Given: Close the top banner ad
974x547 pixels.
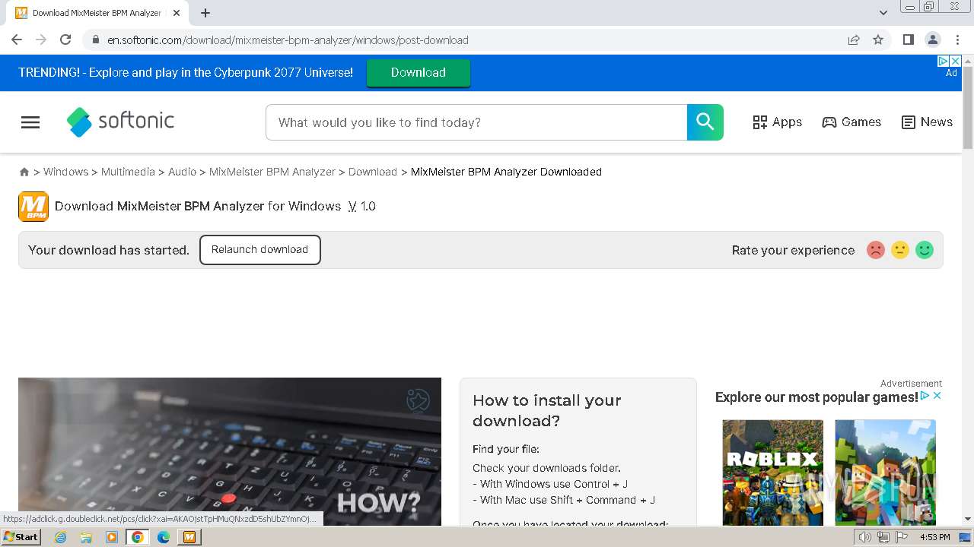Looking at the screenshot, I should pyautogui.click(x=956, y=61).
